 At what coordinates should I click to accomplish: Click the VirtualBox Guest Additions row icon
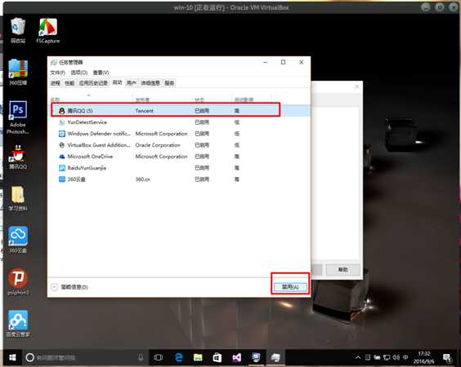coord(62,145)
